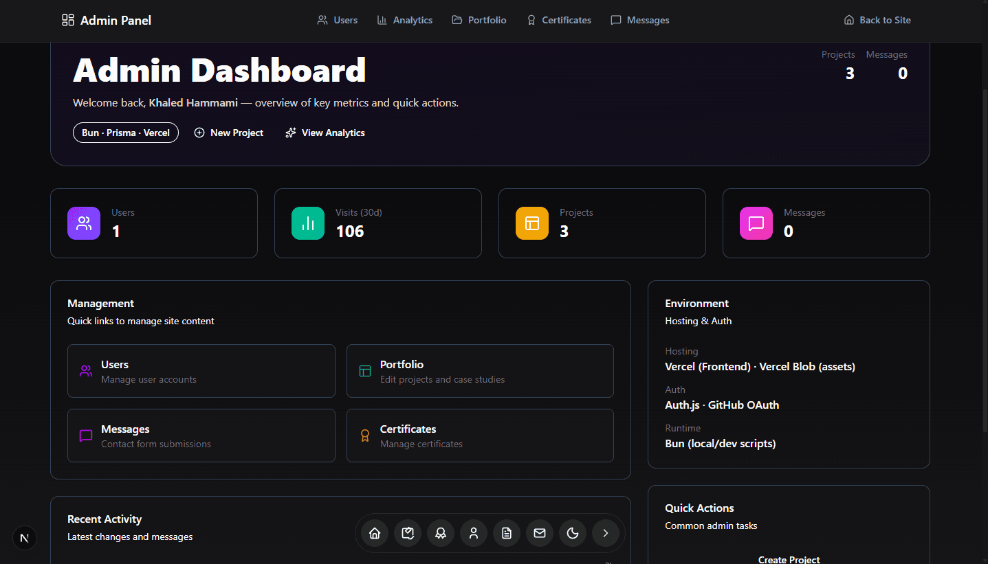Click the orange Projects layout icon
Screen dimensions: 988x564
pos(532,223)
